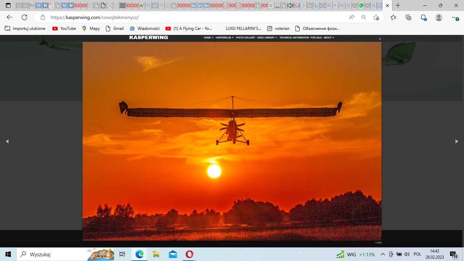The height and width of the screenshot is (261, 464).
Task: Open Opera from the taskbar
Action: click(x=190, y=254)
